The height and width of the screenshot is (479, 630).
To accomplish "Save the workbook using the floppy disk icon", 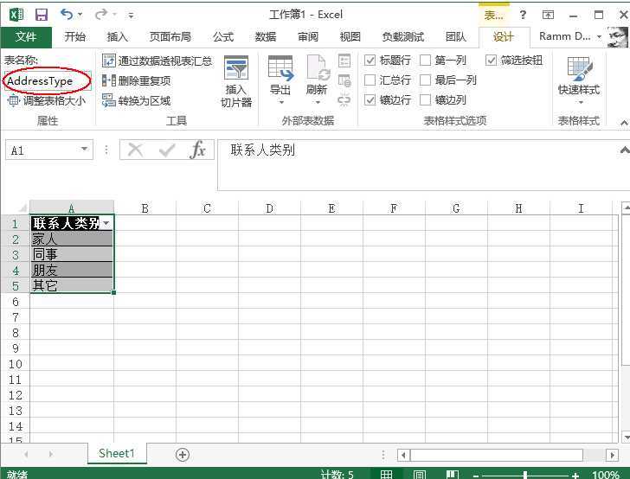I will pos(42,15).
